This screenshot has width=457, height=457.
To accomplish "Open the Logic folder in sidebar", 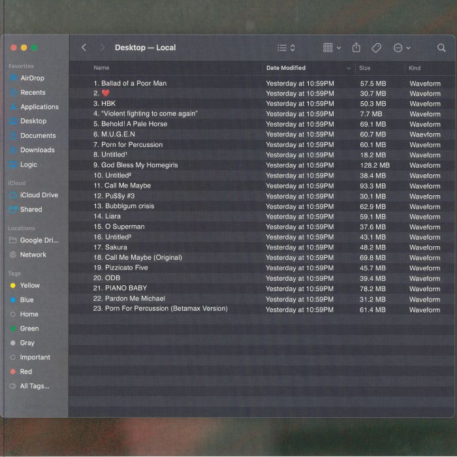I will (24, 165).
